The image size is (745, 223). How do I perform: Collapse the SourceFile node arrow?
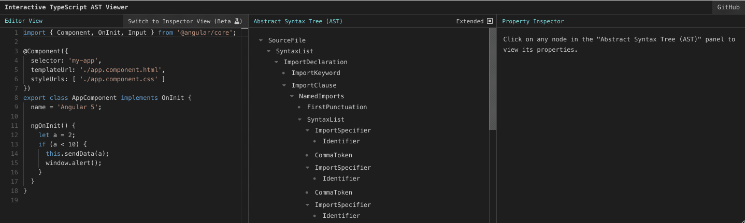[261, 40]
